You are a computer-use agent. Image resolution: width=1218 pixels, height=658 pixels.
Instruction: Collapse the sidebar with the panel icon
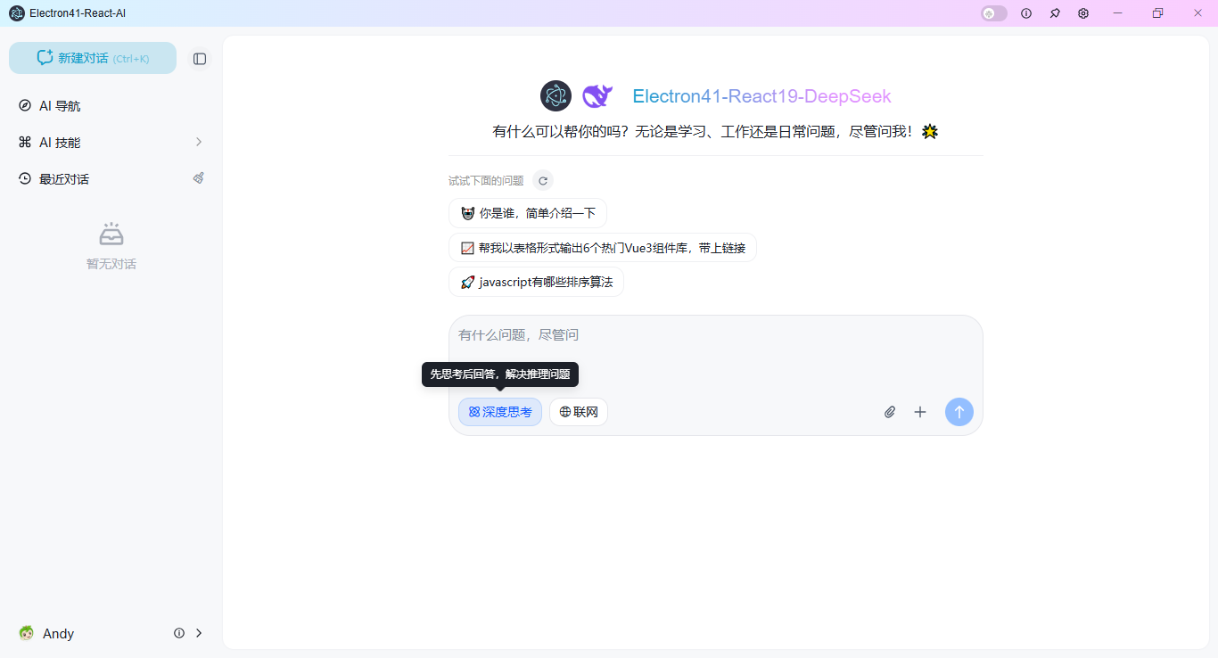tap(200, 59)
